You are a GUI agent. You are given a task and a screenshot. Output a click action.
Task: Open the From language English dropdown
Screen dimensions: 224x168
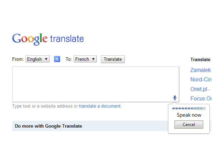pos(37,59)
